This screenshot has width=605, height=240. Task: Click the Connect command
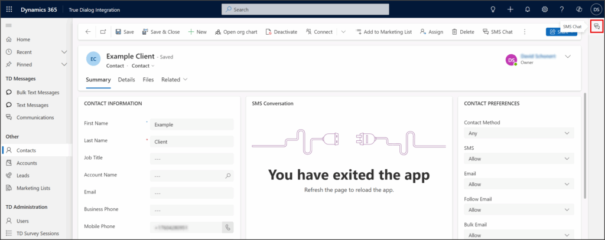tap(319, 32)
